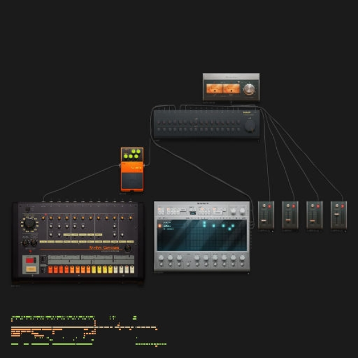Screen dimensions: 358x358
Task: Click the fader handle on third fader module
Action: coord(312,221)
